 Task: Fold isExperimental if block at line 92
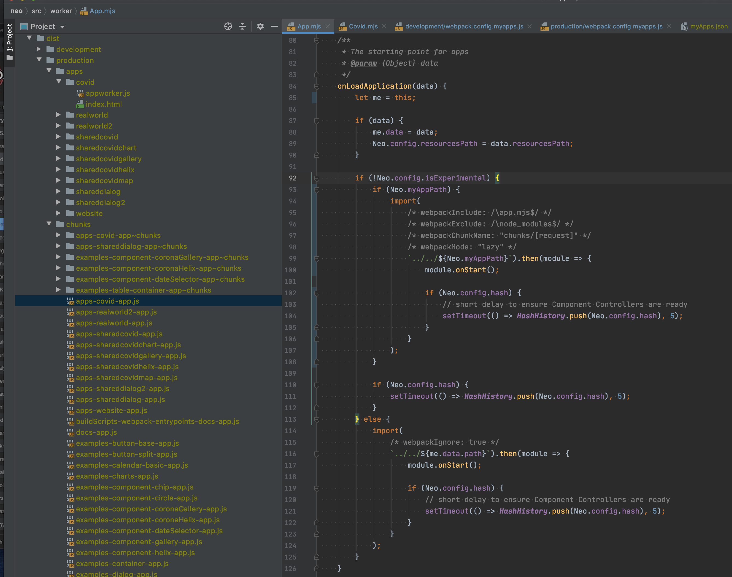(x=317, y=178)
